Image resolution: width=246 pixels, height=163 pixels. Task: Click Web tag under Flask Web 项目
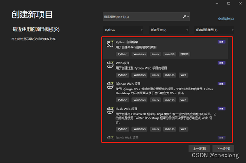click(183, 129)
